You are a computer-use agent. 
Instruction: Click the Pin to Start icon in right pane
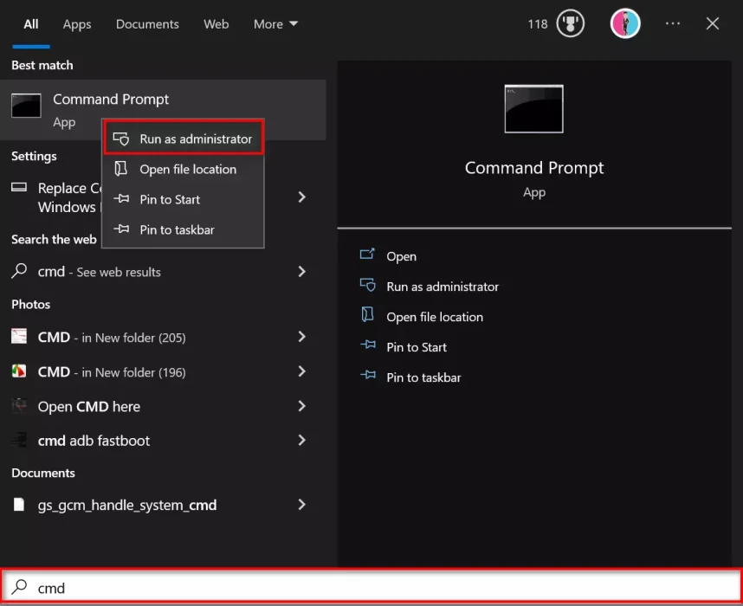point(368,345)
